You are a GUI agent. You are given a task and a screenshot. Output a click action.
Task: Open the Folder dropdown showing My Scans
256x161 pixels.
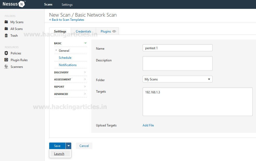point(177,79)
